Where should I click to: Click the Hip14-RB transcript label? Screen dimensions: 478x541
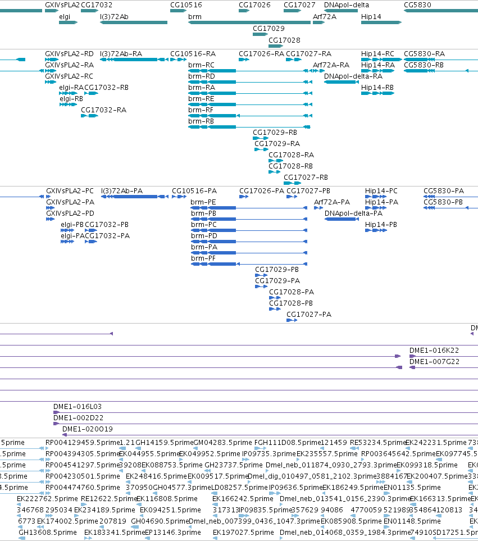pos(377,88)
